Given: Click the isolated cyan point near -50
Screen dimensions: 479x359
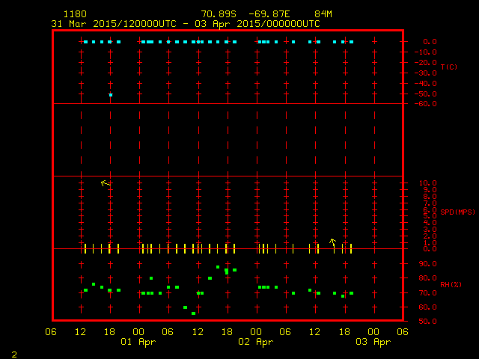Looking at the screenshot, I should tap(110, 95).
